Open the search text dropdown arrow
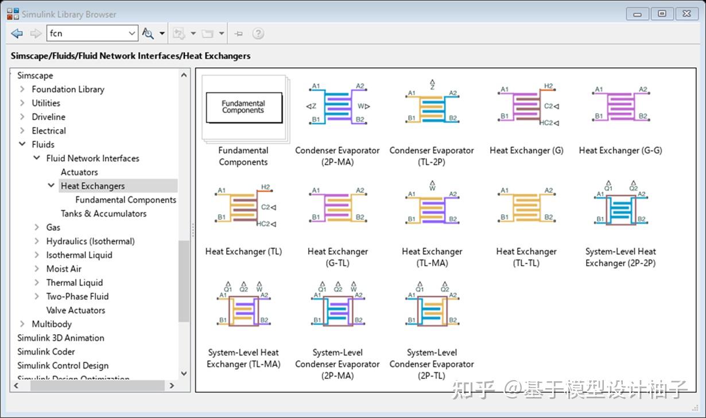 pyautogui.click(x=132, y=33)
